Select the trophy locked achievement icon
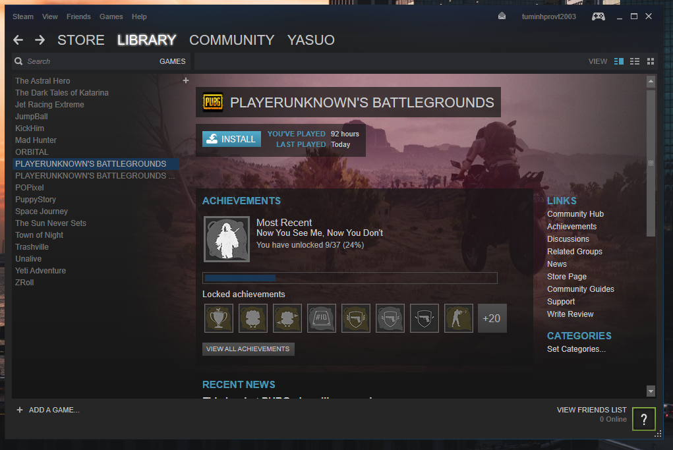The image size is (673, 450). coord(219,318)
